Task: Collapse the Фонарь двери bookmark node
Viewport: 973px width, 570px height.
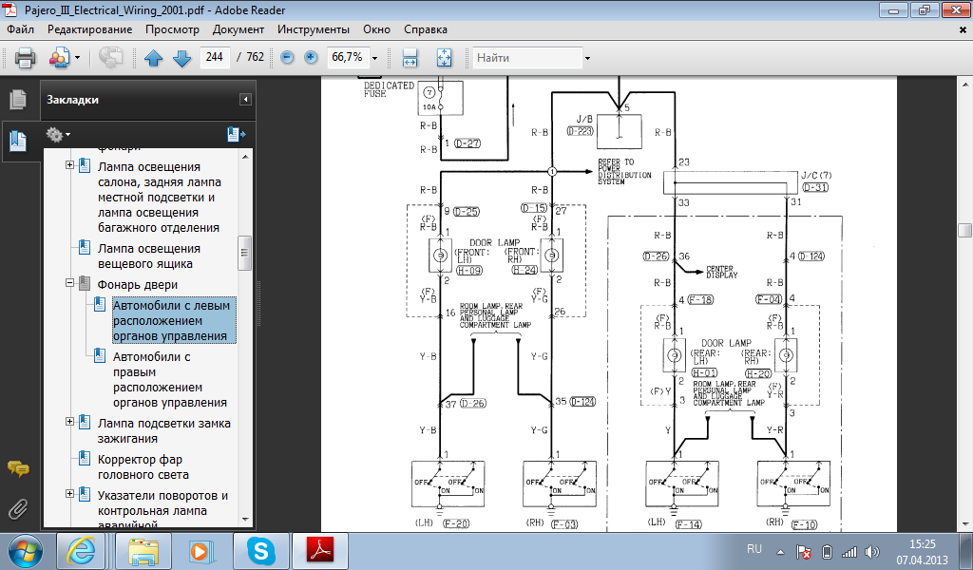Action: tap(70, 283)
